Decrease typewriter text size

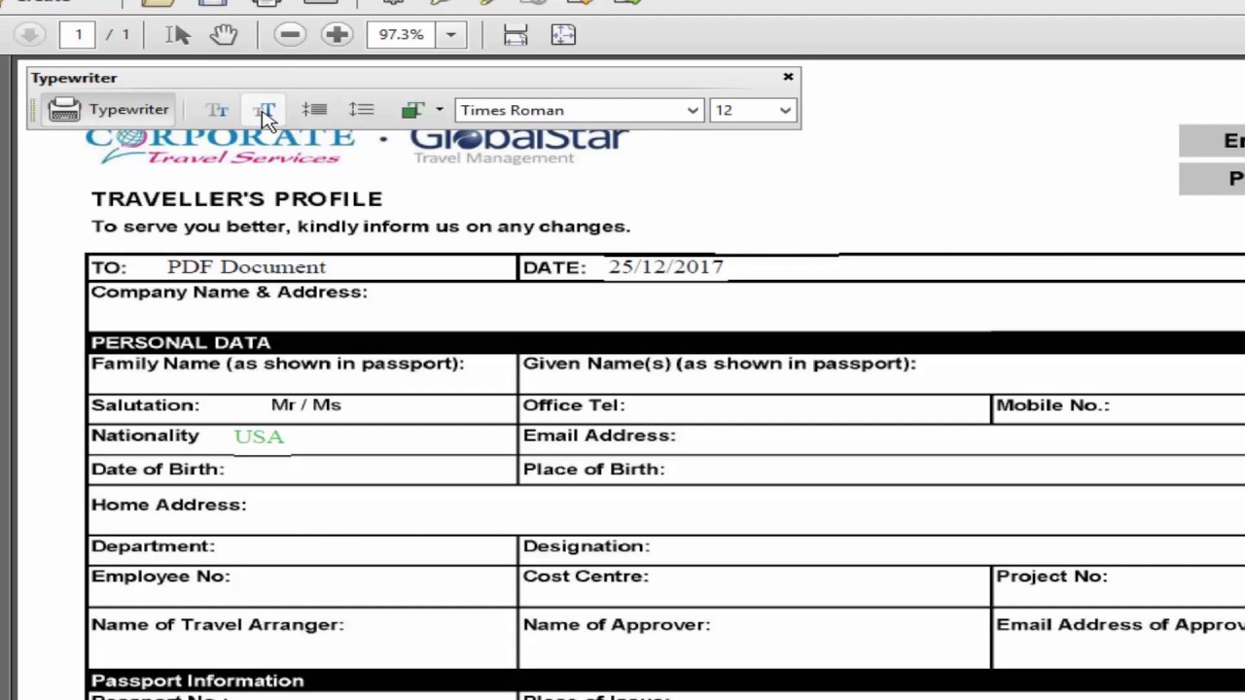point(217,110)
